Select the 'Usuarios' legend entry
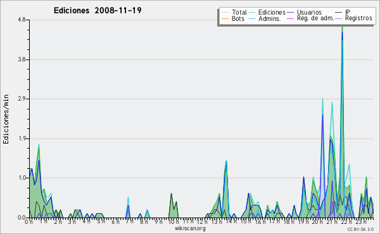This screenshot has width=380, height=234. [309, 12]
